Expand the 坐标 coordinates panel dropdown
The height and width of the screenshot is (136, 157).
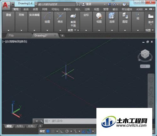86,30
